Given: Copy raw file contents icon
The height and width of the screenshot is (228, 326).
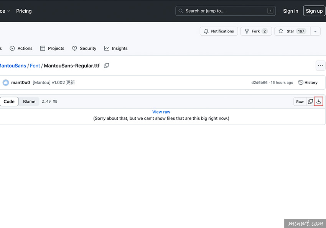Looking at the screenshot, I should 310,102.
